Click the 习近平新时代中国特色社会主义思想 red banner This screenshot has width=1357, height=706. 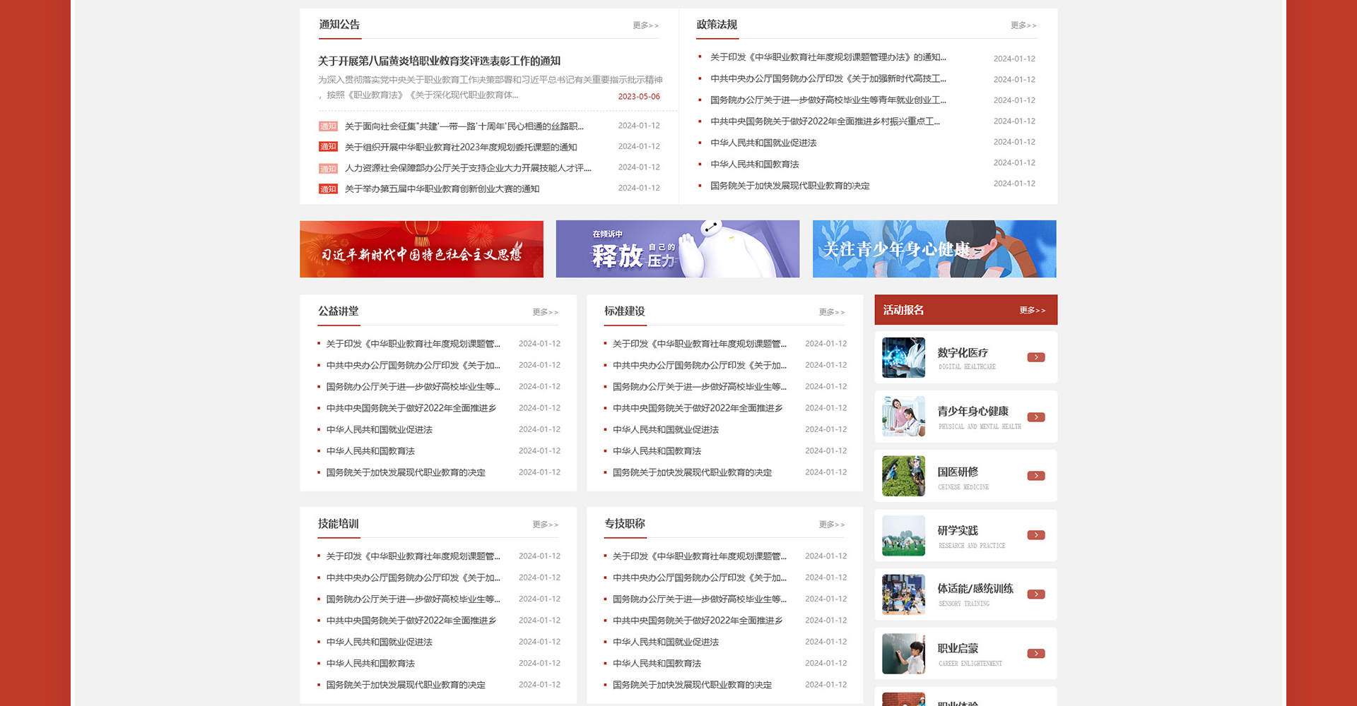[x=421, y=249]
